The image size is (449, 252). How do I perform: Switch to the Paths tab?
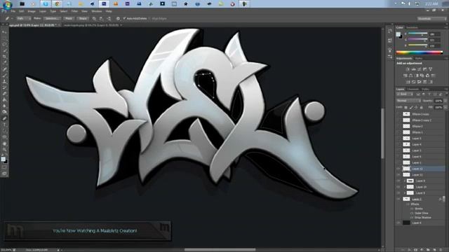pyautogui.click(x=425, y=89)
